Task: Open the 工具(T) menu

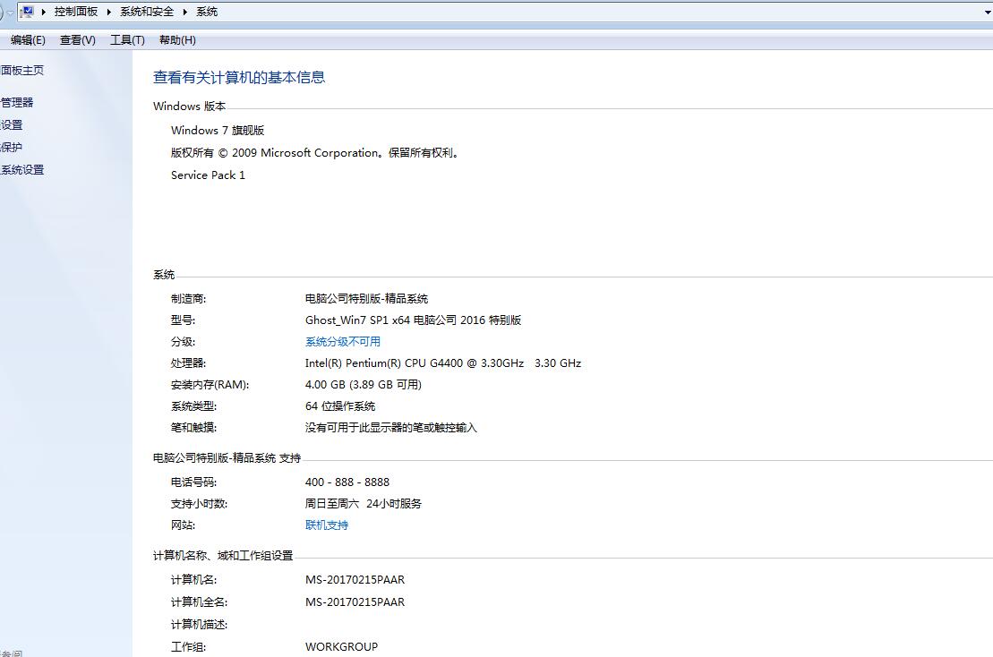Action: point(127,40)
